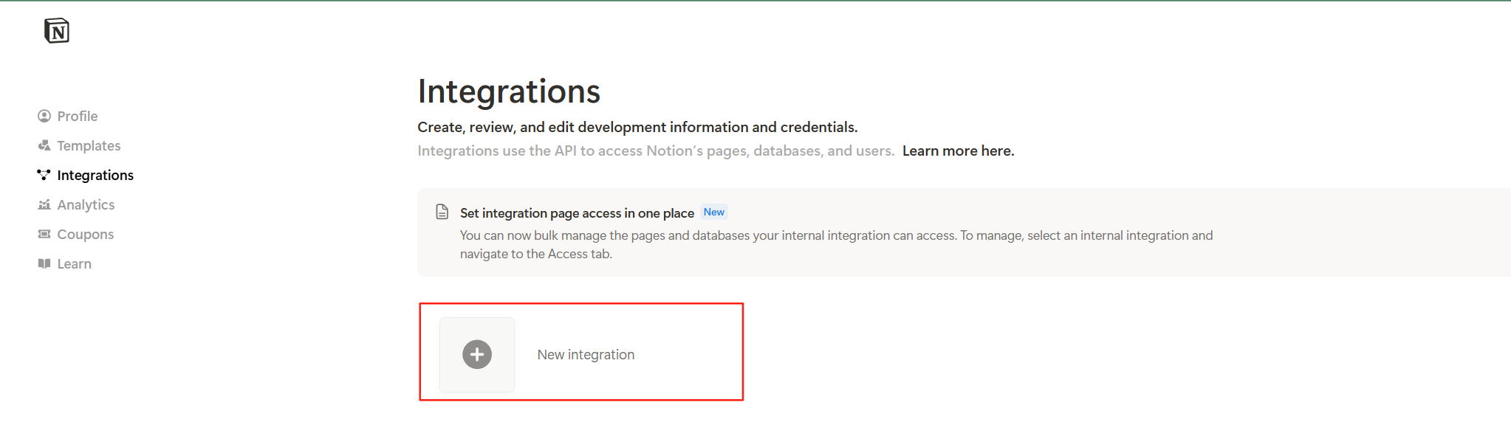Click the 'Integrations' page title
Image resolution: width=1511 pixels, height=425 pixels.
pos(509,91)
